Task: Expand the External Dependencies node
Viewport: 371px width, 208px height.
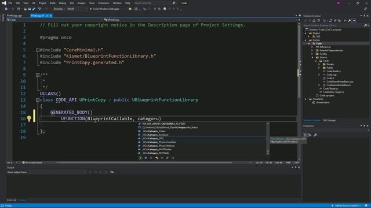Action: point(312,50)
